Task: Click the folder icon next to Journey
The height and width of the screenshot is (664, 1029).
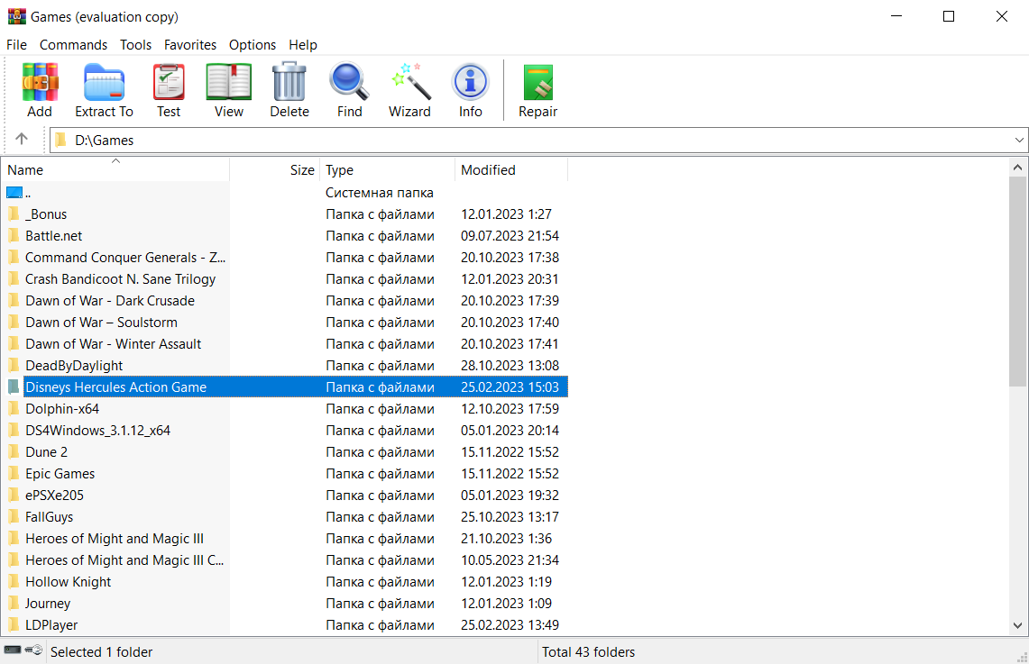Action: [14, 603]
